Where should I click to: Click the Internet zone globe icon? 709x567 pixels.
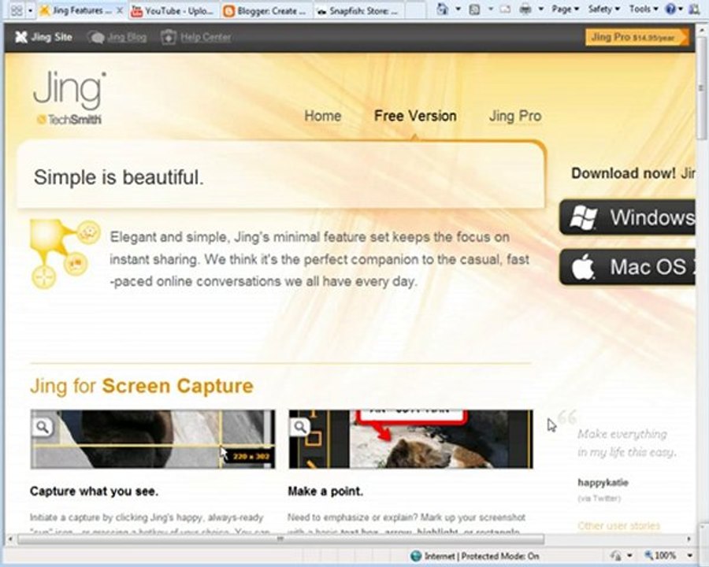point(415,556)
